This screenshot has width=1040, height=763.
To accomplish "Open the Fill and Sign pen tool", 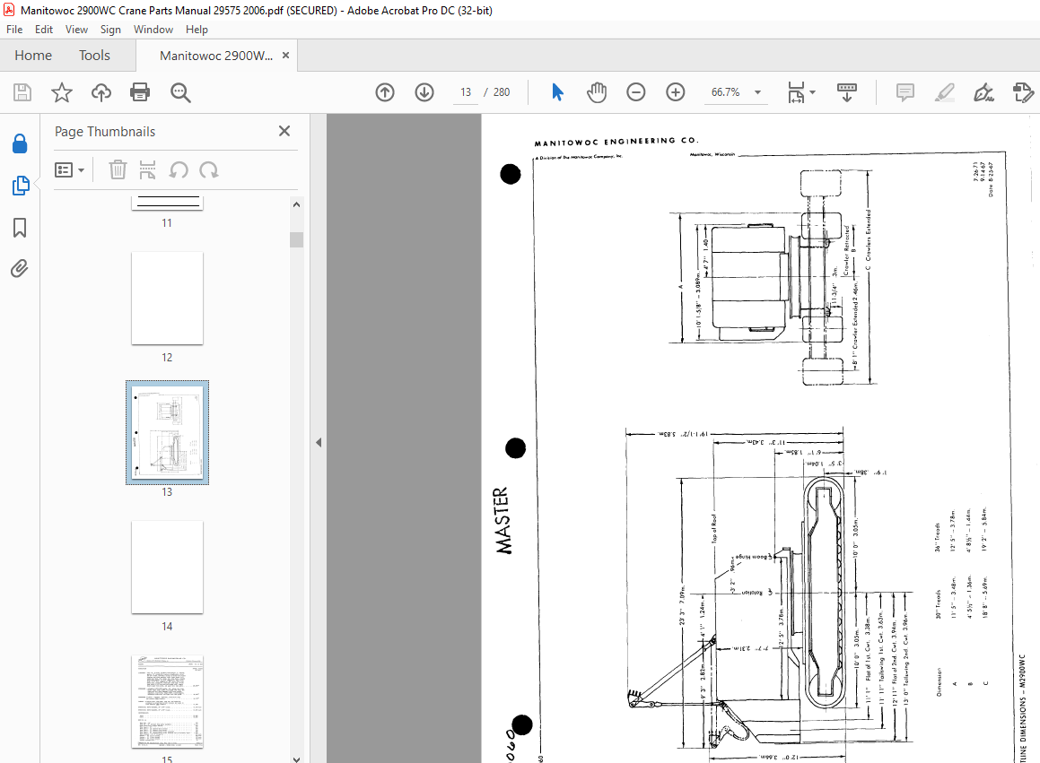I will click(x=983, y=92).
